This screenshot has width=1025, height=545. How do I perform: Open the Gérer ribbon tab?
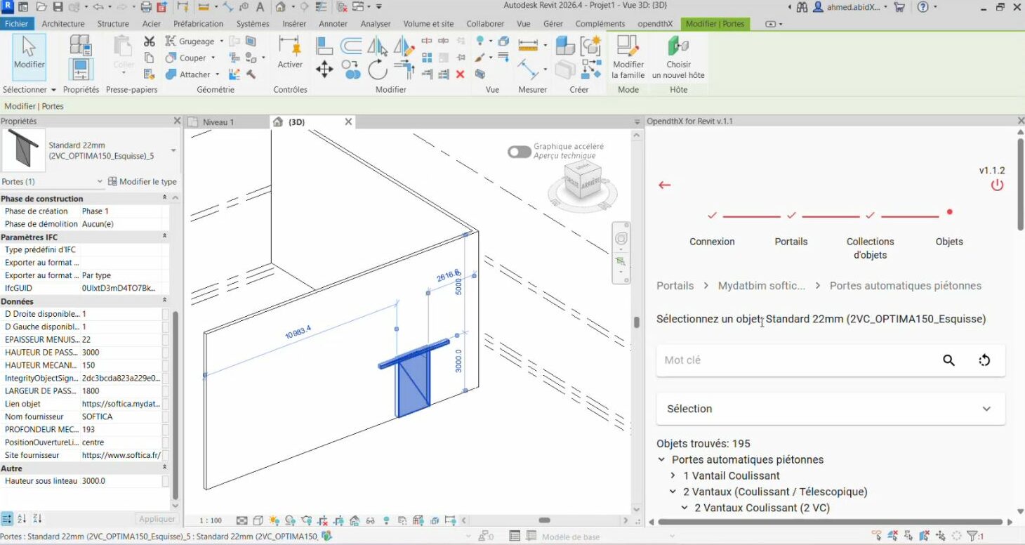(553, 24)
